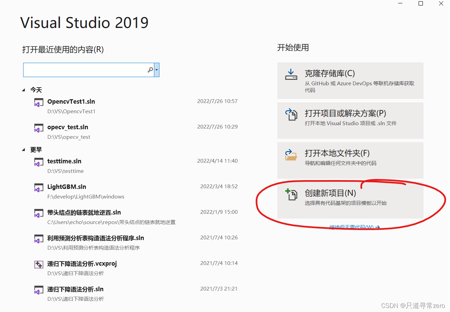Click timestamp 2022/1/9 15:00
The image size is (450, 312).
point(219,212)
